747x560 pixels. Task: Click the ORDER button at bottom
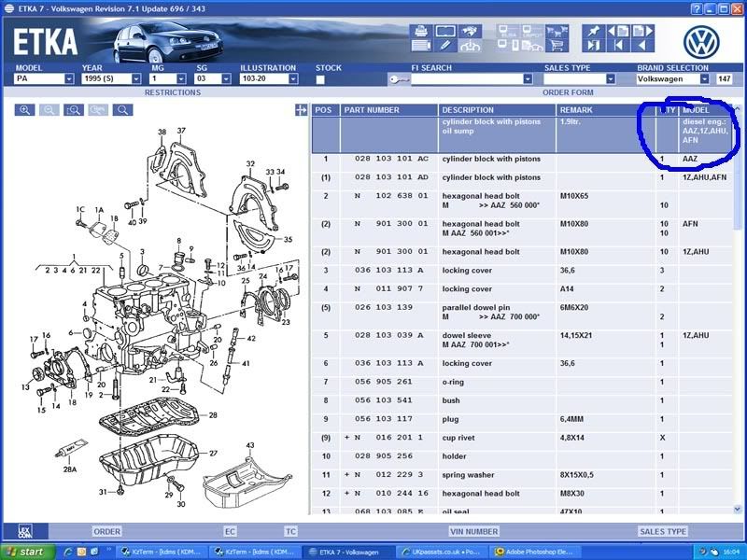click(106, 531)
